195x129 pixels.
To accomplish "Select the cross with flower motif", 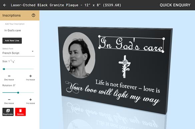I will pos(125,67).
